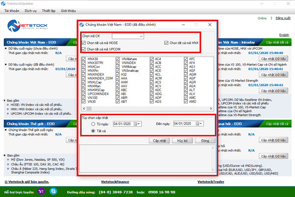Click horizontal scrollbar left arrow in symbol list
The image size is (295, 197).
[84, 108]
